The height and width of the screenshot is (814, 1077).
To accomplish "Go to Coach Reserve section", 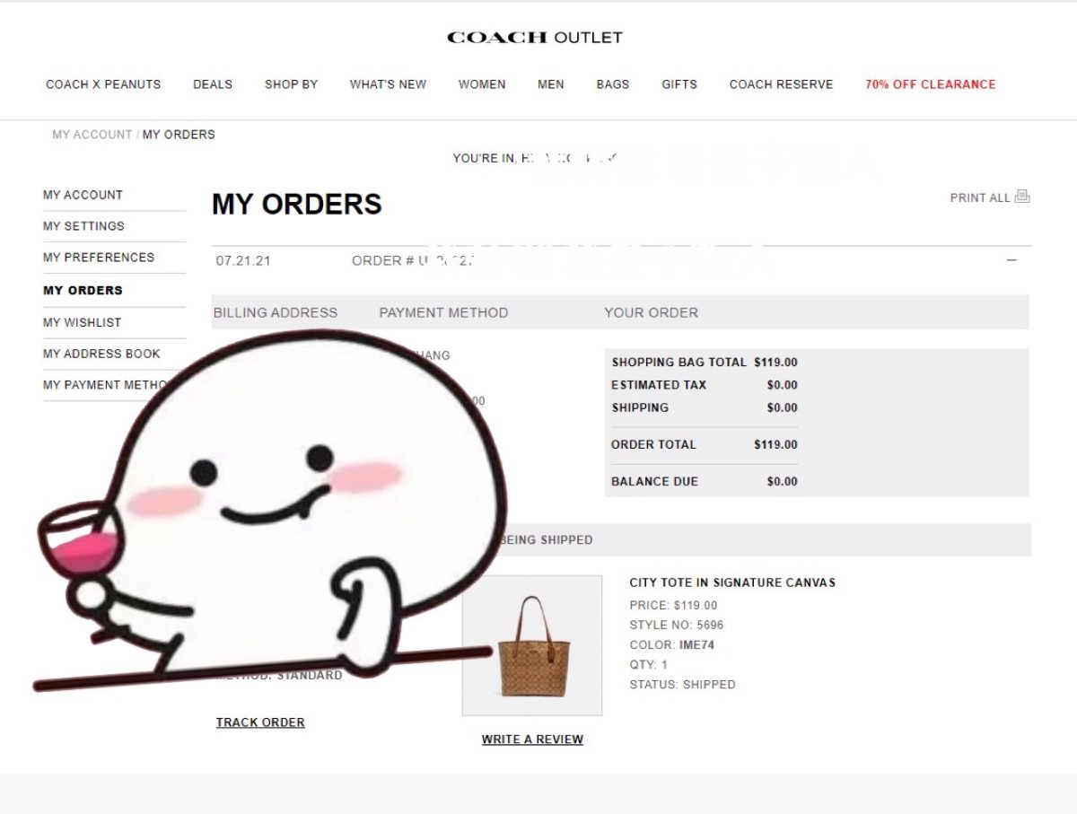I will (x=781, y=84).
